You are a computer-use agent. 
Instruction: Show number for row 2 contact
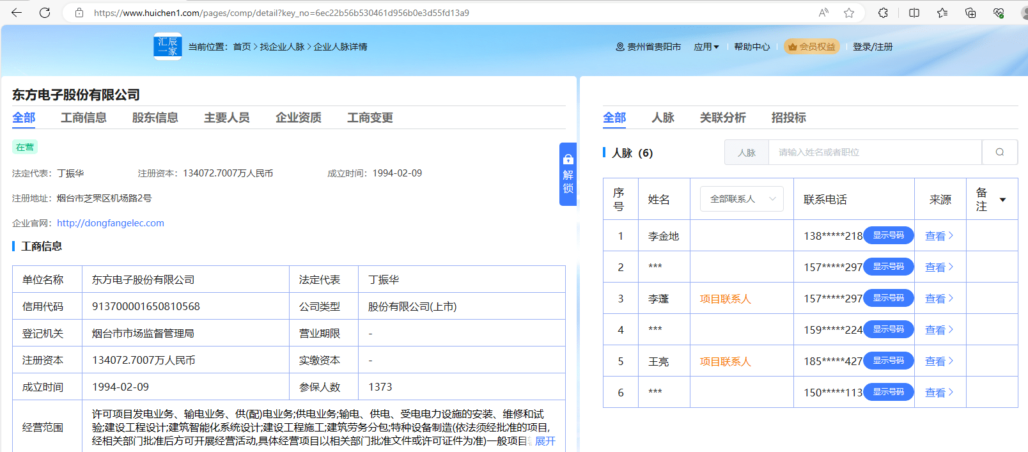coord(889,267)
